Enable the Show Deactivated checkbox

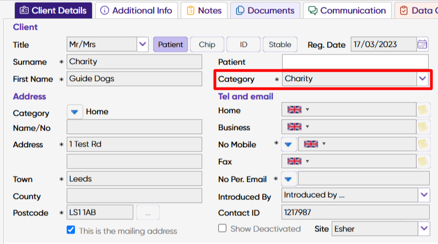pos(223,228)
